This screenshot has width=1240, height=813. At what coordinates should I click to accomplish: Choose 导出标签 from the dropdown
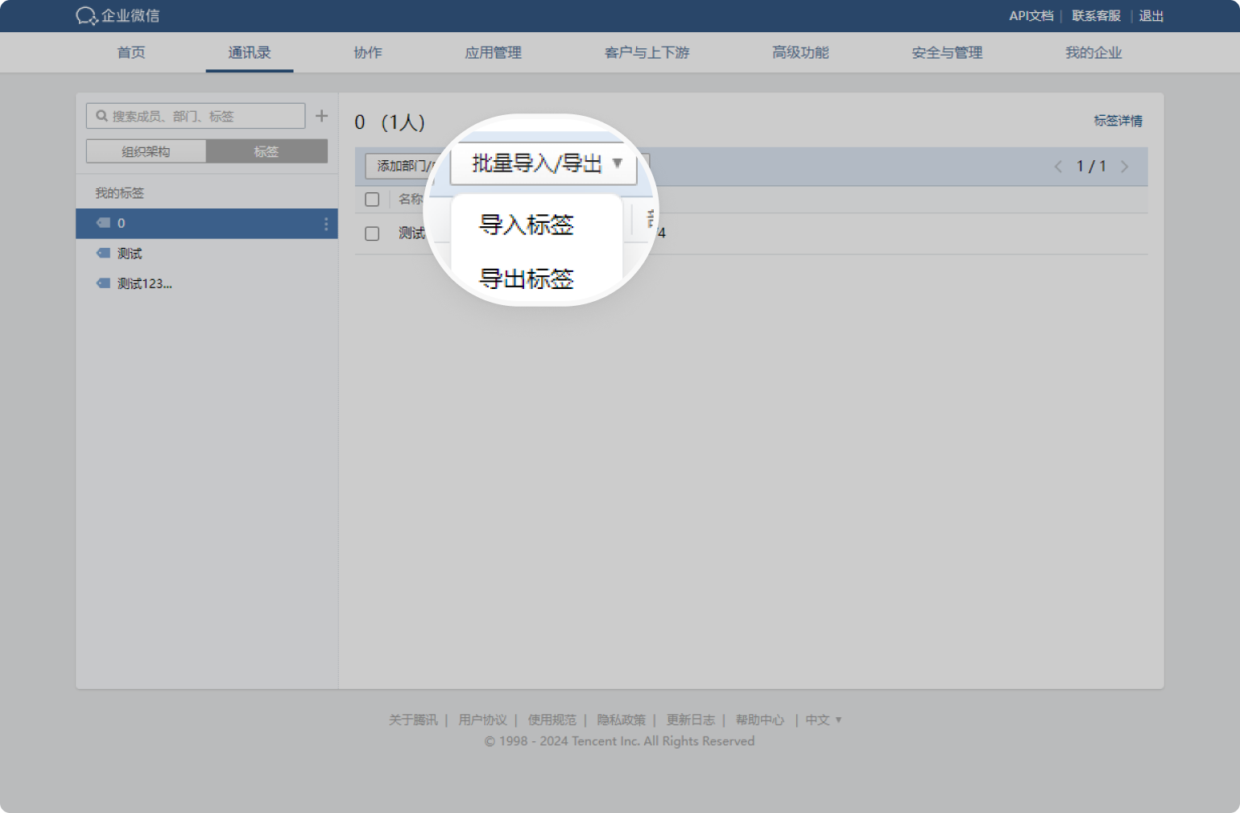527,279
